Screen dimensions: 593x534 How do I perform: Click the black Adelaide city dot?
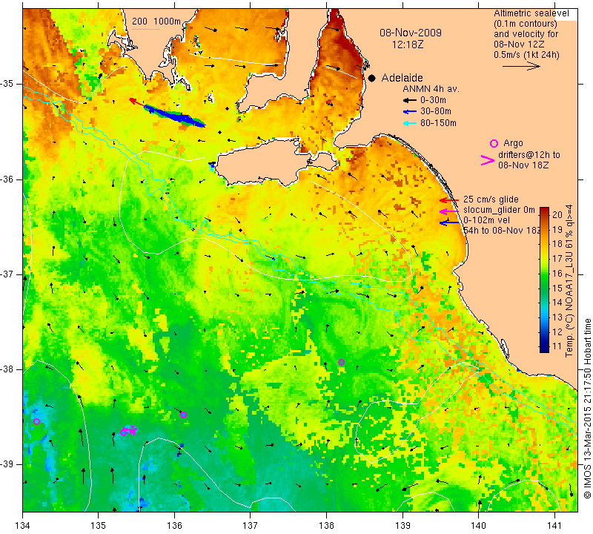(372, 79)
